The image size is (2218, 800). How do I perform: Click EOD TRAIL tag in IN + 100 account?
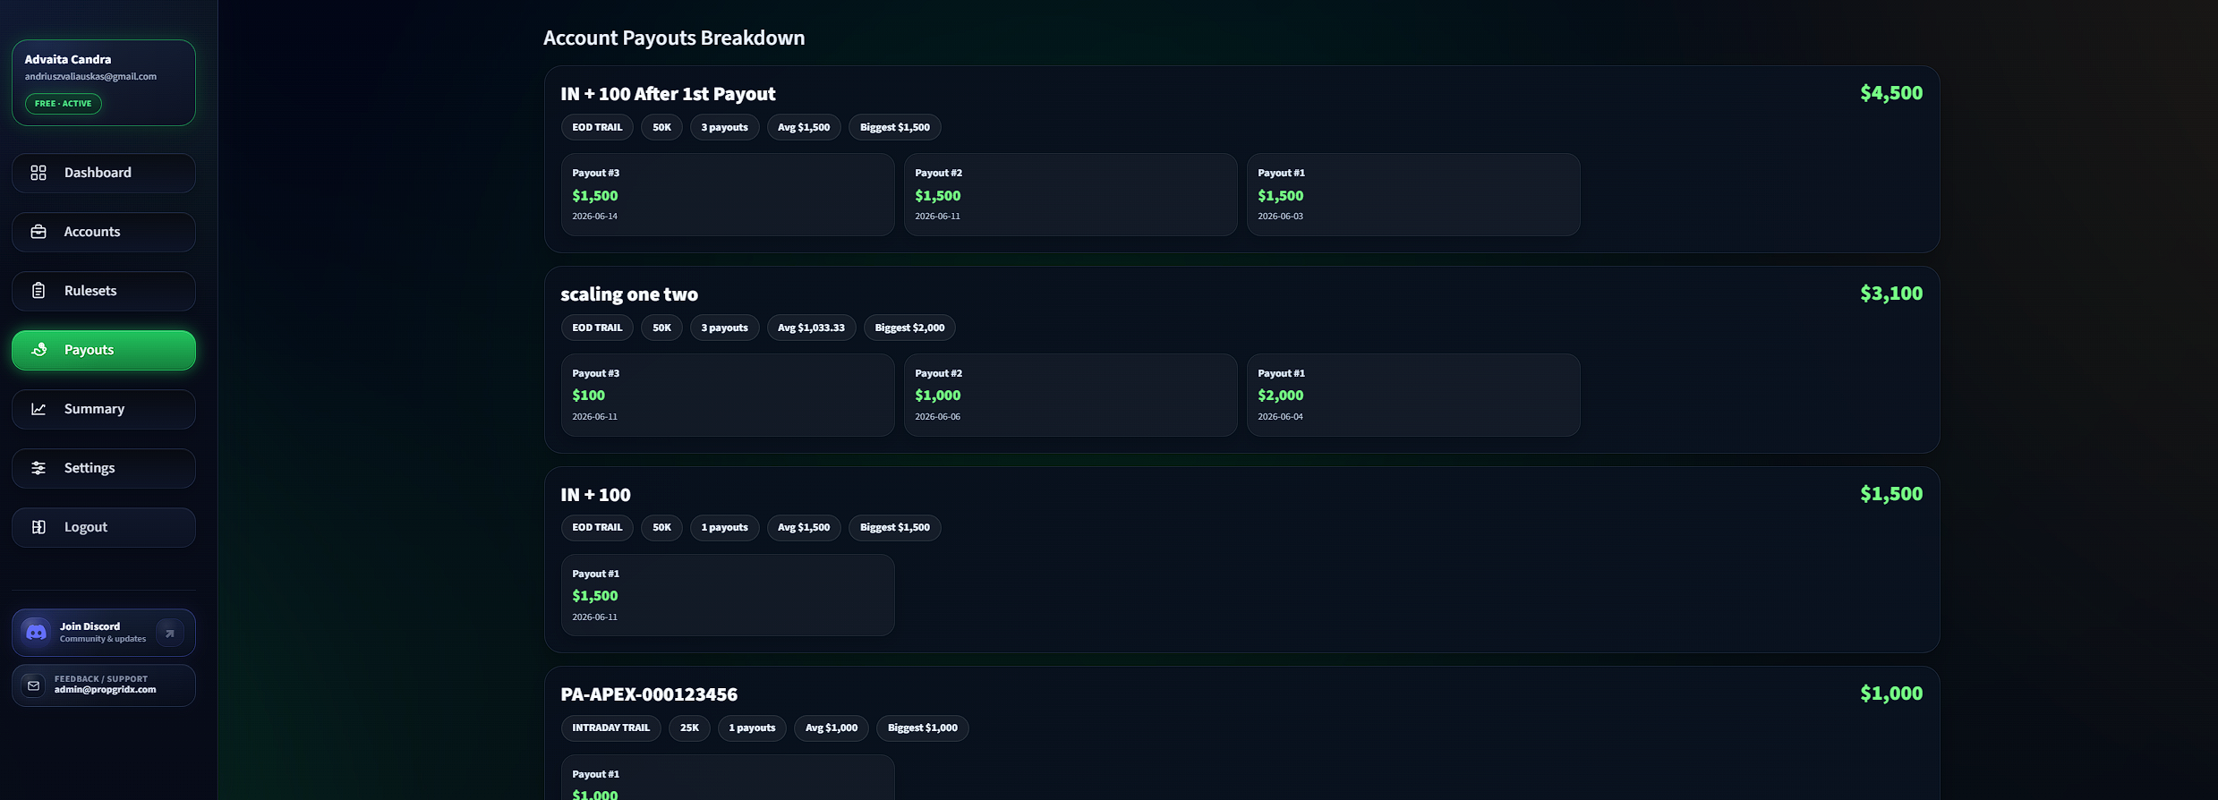click(597, 527)
